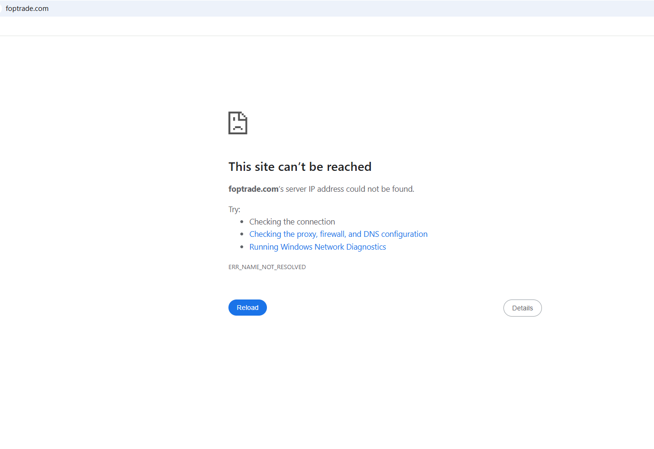Click the "Checking the connection" suggestion text
654x449 pixels.
[292, 222]
